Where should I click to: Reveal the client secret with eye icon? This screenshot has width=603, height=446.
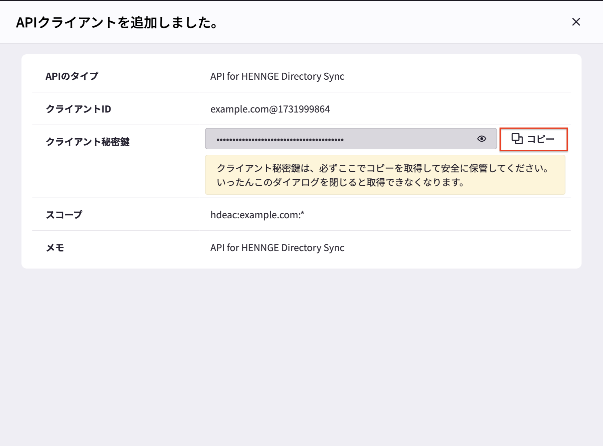click(x=482, y=139)
